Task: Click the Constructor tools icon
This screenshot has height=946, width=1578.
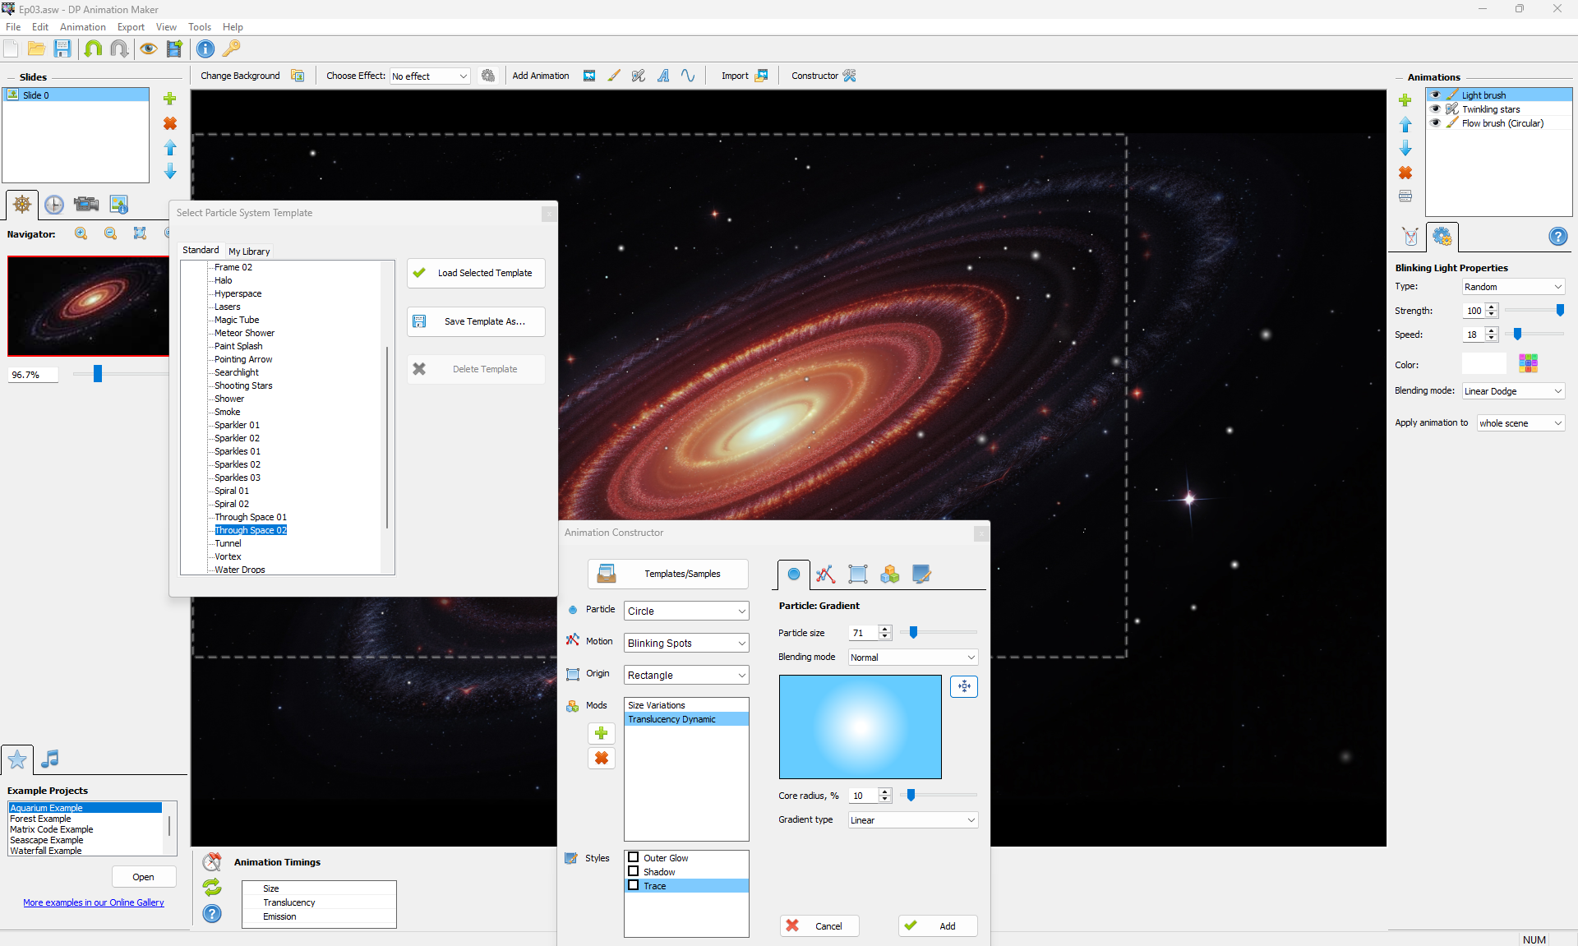Action: pyautogui.click(x=850, y=76)
